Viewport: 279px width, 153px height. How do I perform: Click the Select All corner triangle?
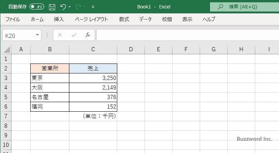7,50
